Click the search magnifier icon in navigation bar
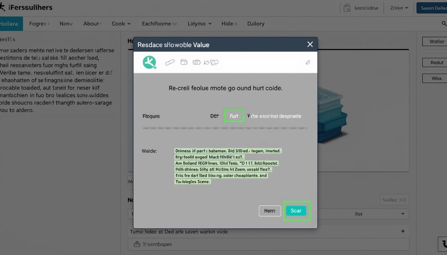The width and height of the screenshot is (447, 255). 444,24
